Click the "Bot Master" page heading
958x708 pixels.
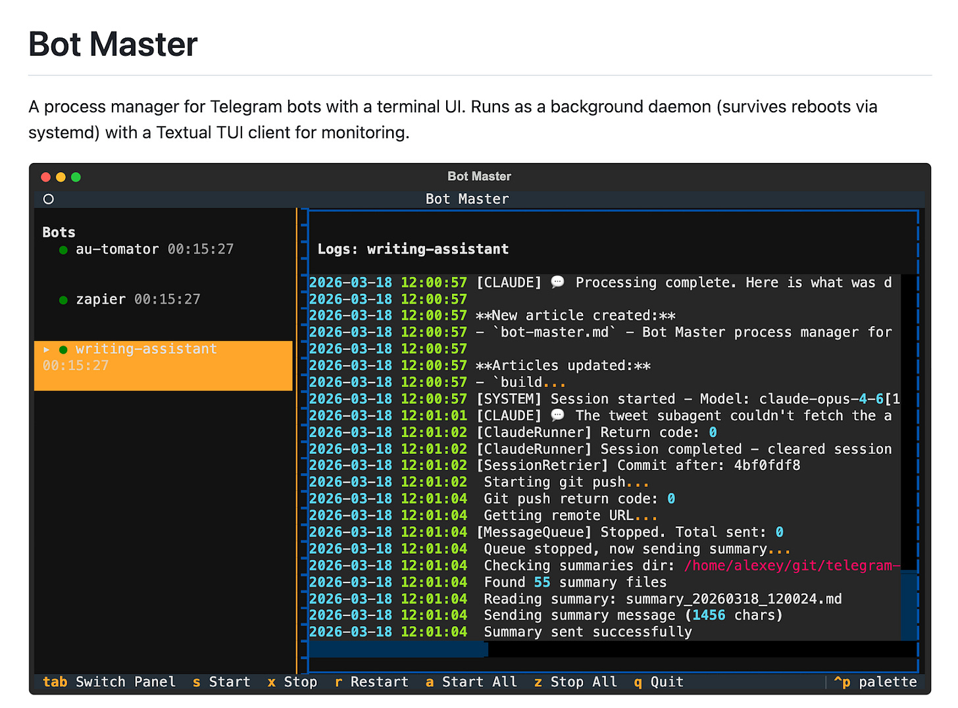(113, 45)
